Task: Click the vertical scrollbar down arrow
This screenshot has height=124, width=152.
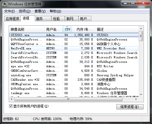Action: [x=141, y=94]
